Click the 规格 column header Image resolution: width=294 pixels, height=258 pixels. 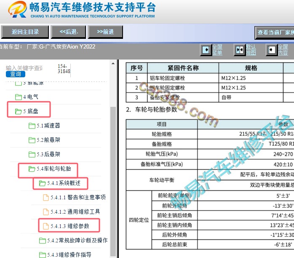(x=251, y=68)
